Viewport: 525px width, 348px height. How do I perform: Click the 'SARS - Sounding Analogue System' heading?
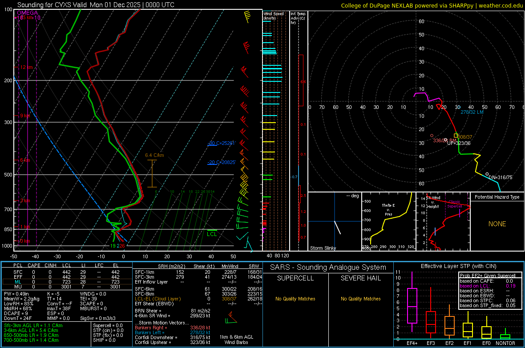pyautogui.click(x=328, y=267)
